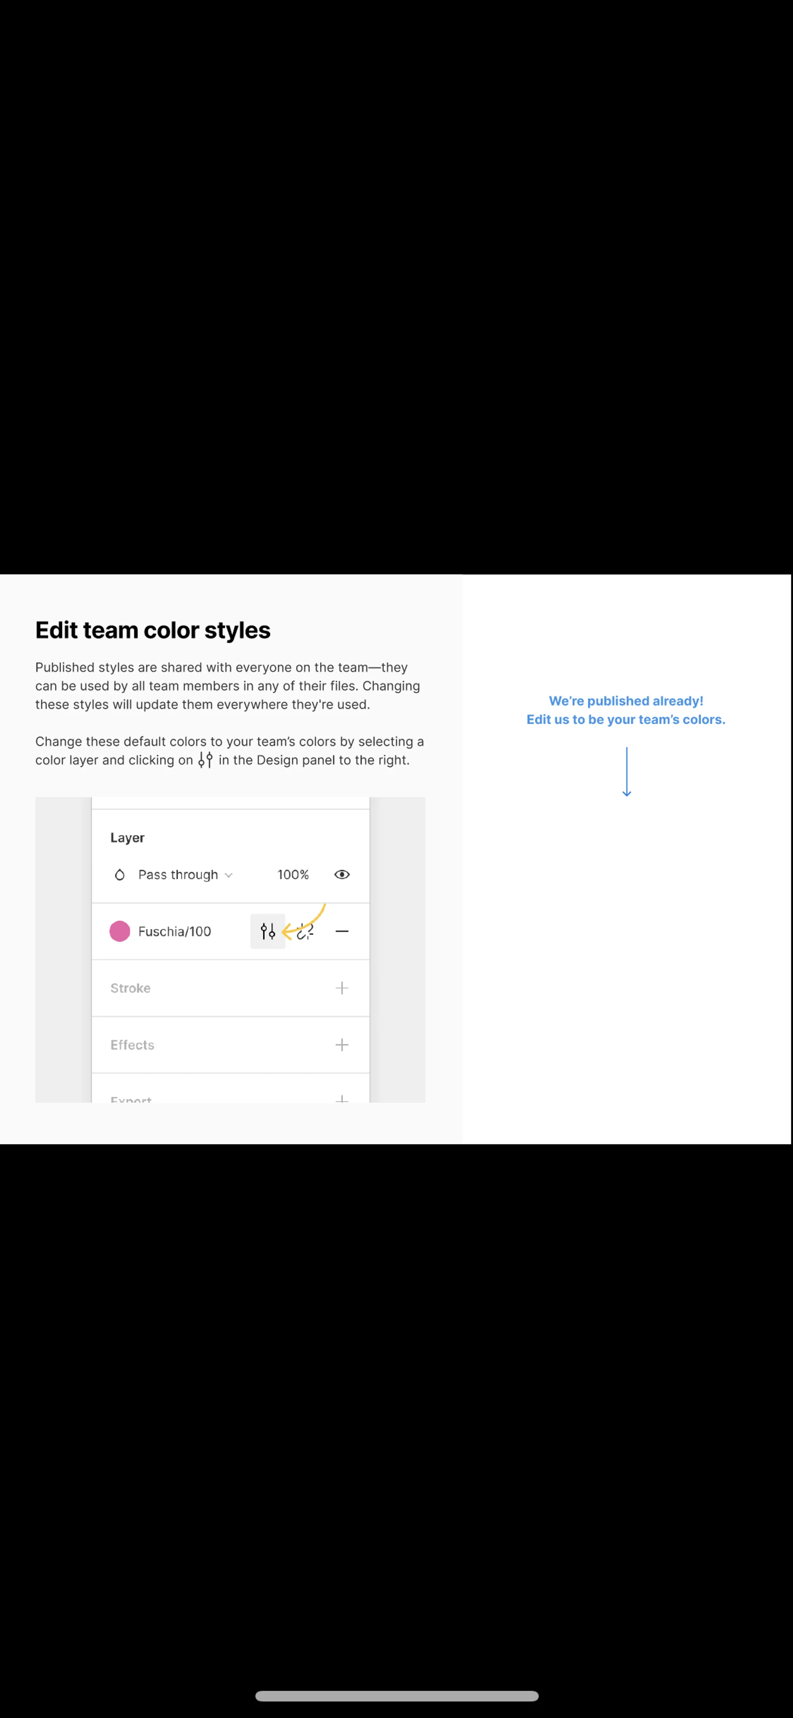Open the Pass through blend dropdown
The width and height of the screenshot is (793, 1718).
click(178, 874)
